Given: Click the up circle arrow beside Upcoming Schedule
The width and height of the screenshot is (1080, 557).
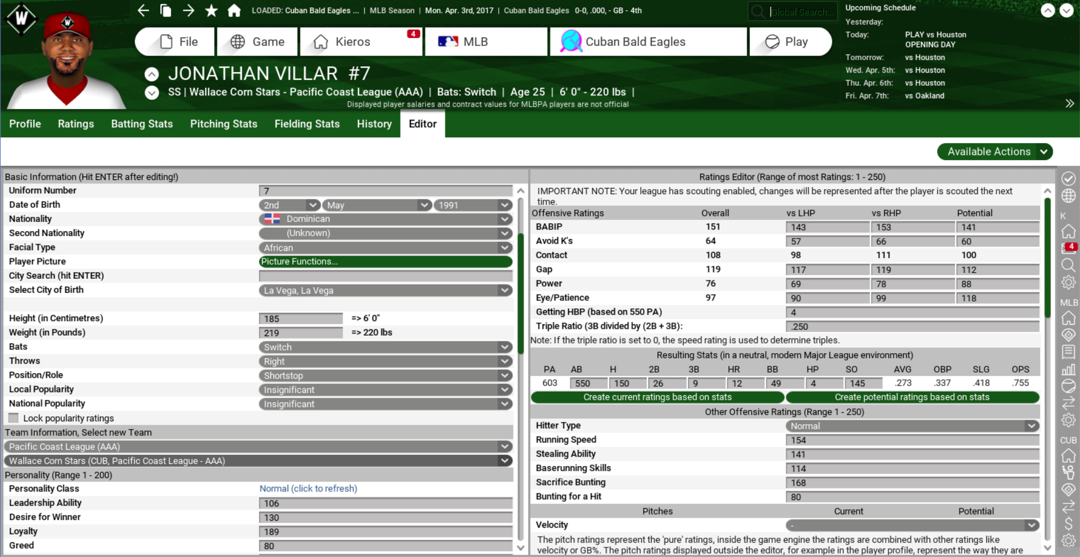Looking at the screenshot, I should (1048, 10).
